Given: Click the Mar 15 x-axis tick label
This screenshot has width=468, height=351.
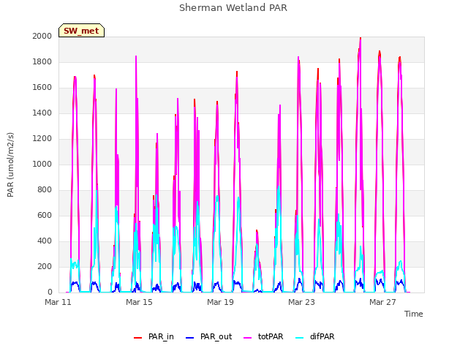Looking at the screenshot, I should tap(139, 302).
